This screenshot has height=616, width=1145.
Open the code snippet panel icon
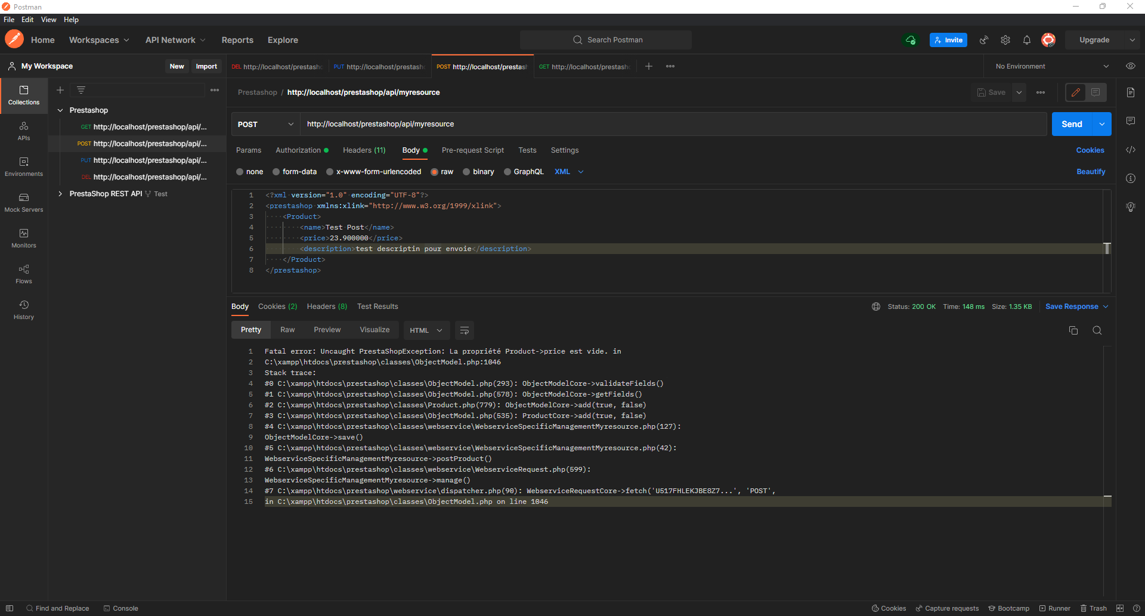click(1130, 150)
